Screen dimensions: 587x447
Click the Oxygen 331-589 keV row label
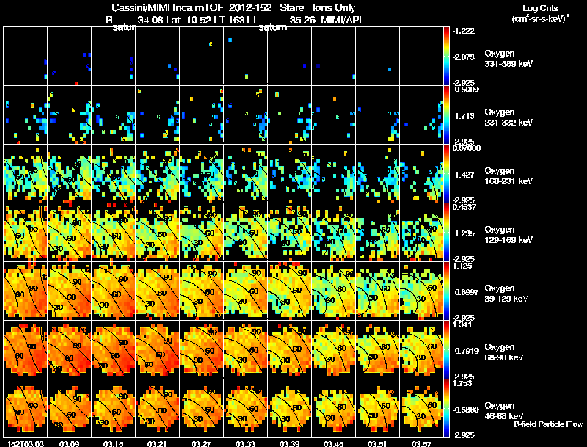click(x=508, y=59)
